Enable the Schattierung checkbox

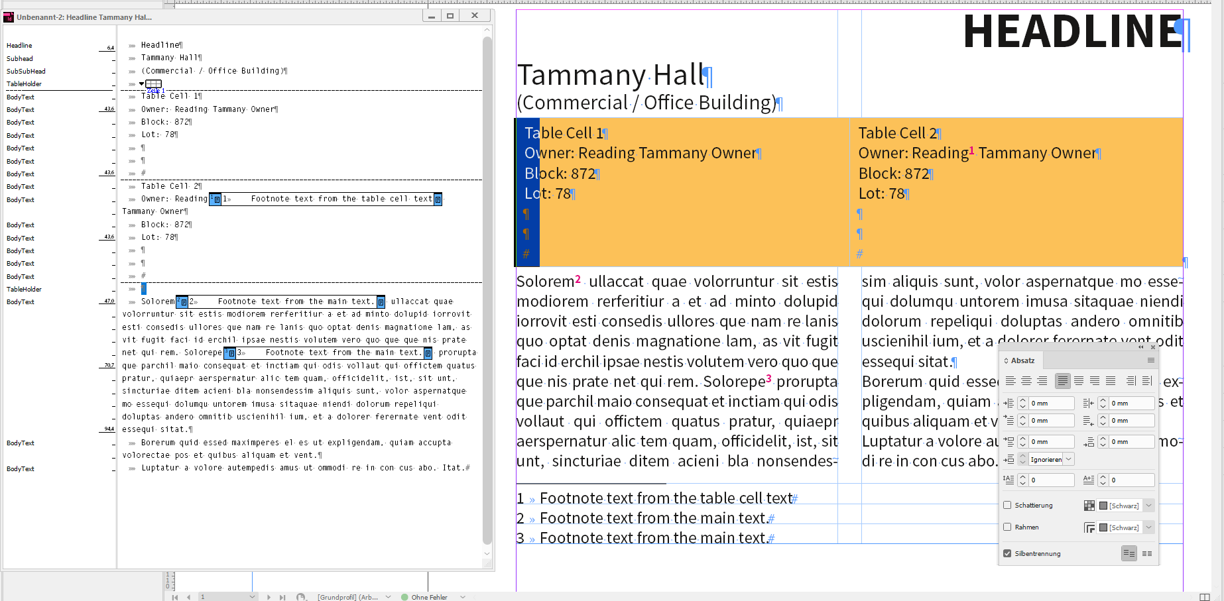1007,505
